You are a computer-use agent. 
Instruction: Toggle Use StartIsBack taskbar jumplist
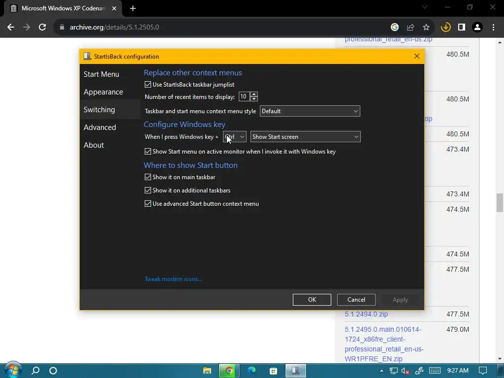point(148,85)
